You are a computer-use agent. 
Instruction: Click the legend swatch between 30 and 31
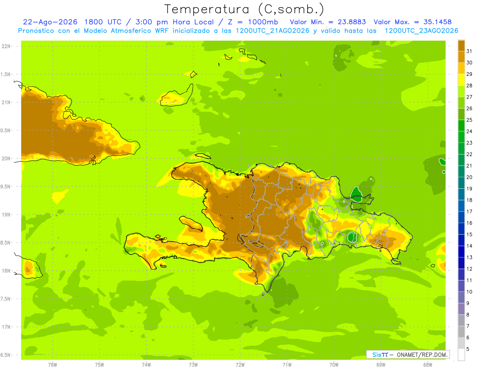coord(461,57)
